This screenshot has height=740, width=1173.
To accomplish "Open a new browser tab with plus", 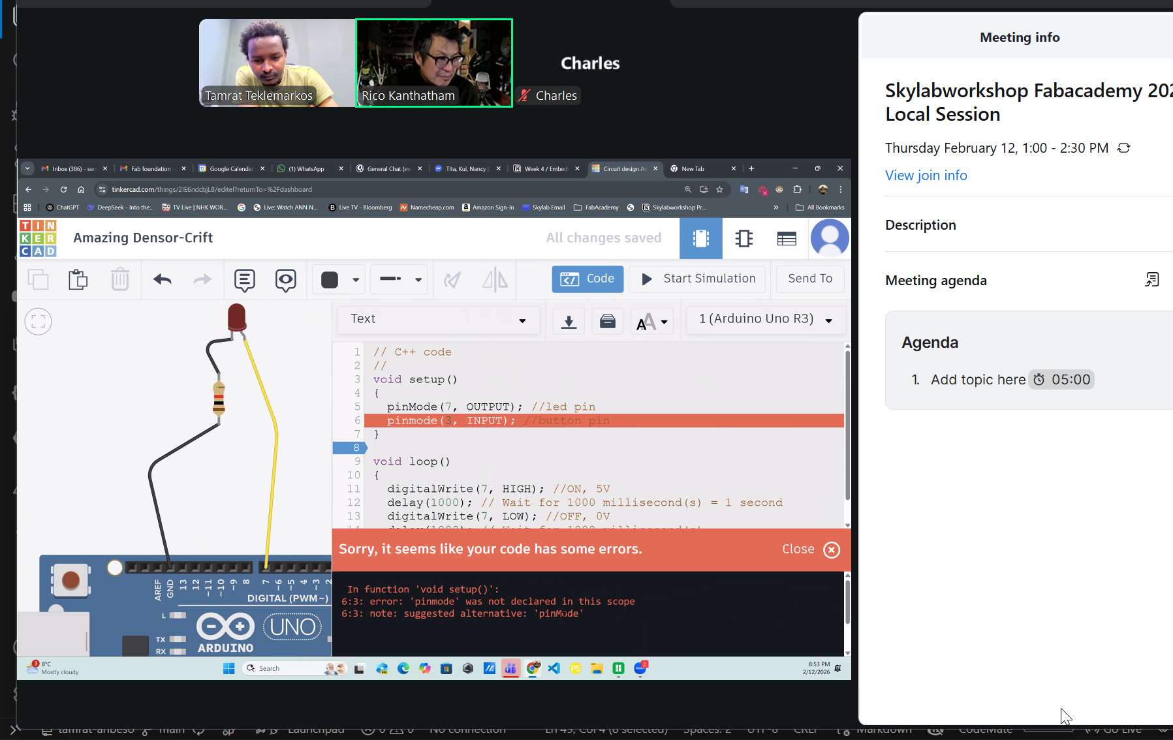I will point(751,168).
